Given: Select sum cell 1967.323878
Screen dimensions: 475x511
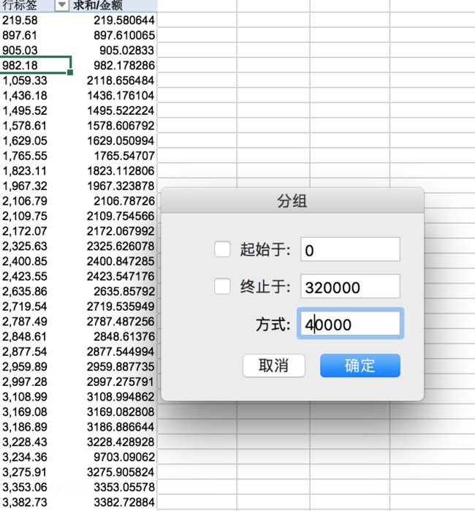Looking at the screenshot, I should [x=114, y=186].
